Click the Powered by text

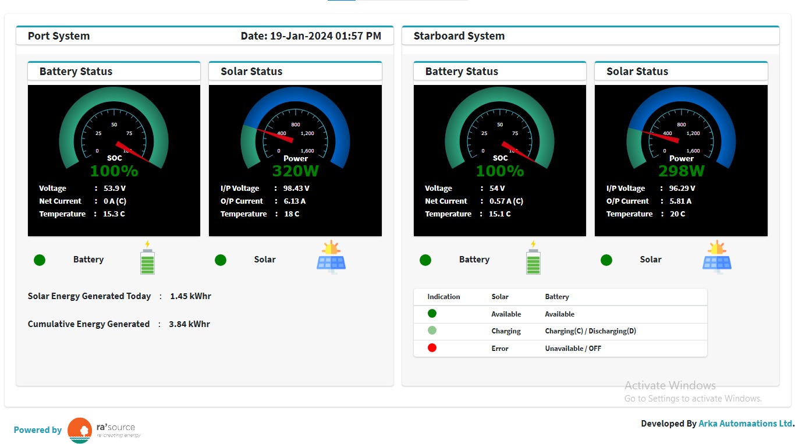coord(38,430)
